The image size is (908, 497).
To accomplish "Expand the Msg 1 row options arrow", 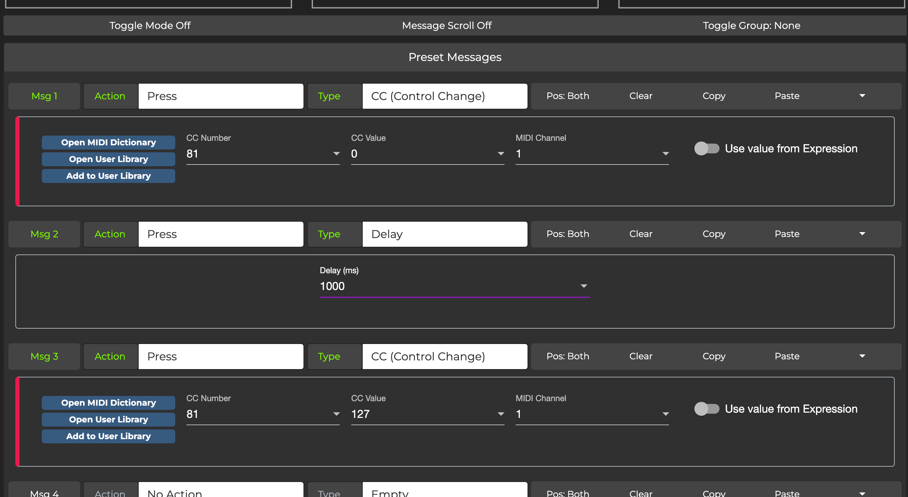I will [862, 96].
